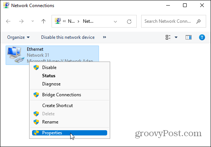Select Create Shortcut menu entry

(69, 106)
